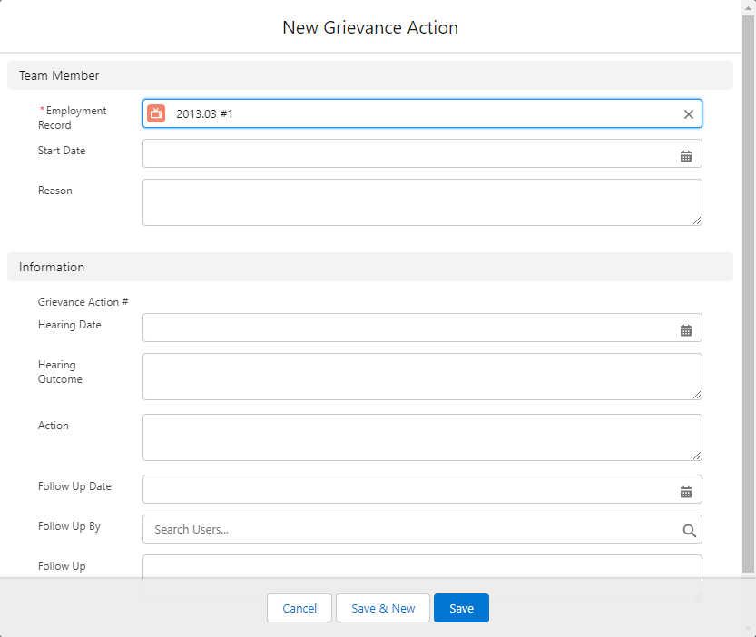Click the orange Employment Record icon

[156, 113]
